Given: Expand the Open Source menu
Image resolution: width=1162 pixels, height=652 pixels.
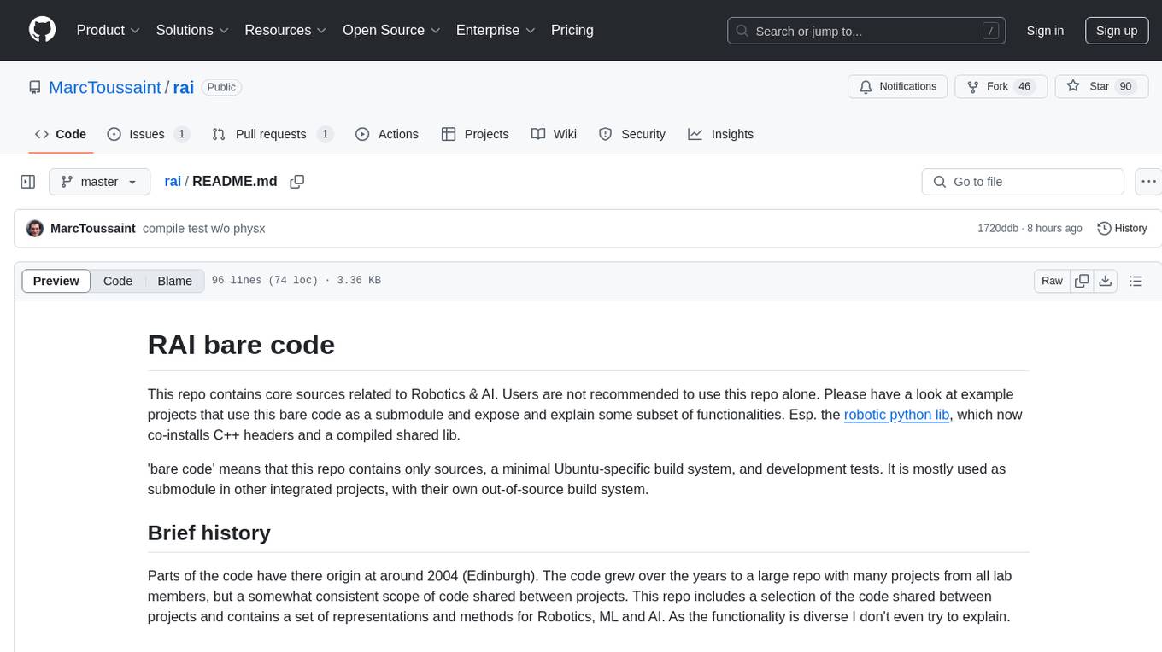Looking at the screenshot, I should (x=391, y=30).
